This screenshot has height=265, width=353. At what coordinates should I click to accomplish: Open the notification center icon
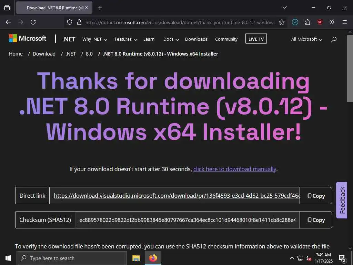(342, 258)
